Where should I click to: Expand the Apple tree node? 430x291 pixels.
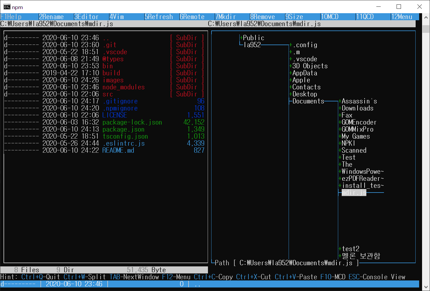(291, 80)
